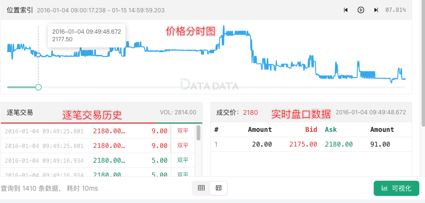Click the 双平 tag in first row
Image resolution: width=425 pixels, height=203 pixels.
(x=183, y=131)
